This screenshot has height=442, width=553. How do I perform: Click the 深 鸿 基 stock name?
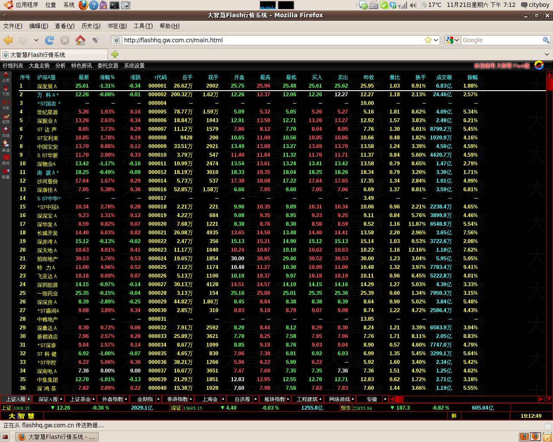tap(47, 388)
